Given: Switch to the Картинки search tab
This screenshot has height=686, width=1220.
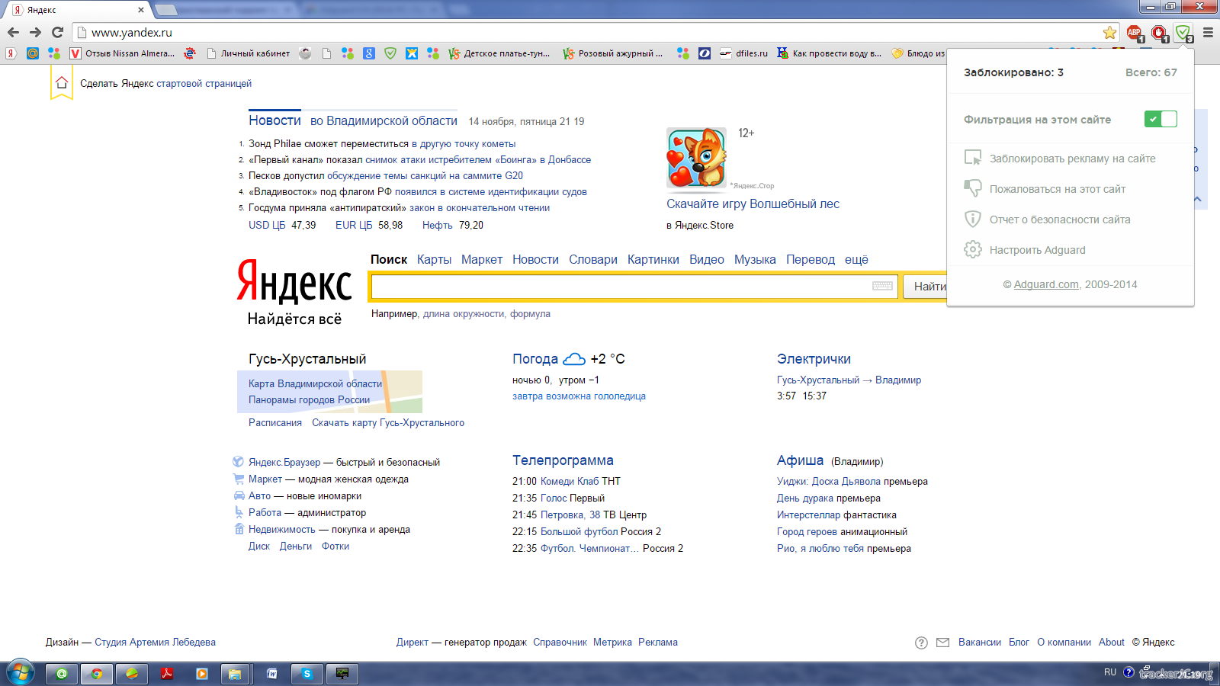Looking at the screenshot, I should [653, 260].
